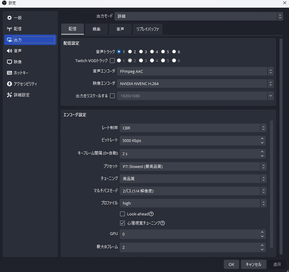This screenshot has height=272, width=289.
Task: Switch to the リプレイバッファ tab
Action: (x=148, y=29)
